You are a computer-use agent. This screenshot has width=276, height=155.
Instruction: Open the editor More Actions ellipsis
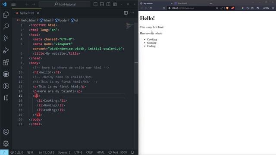pyautogui.click(x=132, y=13)
